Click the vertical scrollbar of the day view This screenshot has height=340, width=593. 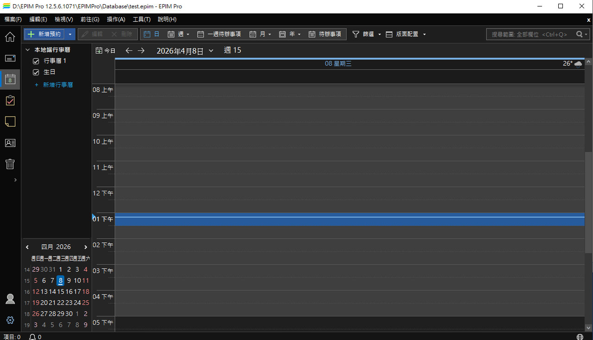pyautogui.click(x=588, y=202)
